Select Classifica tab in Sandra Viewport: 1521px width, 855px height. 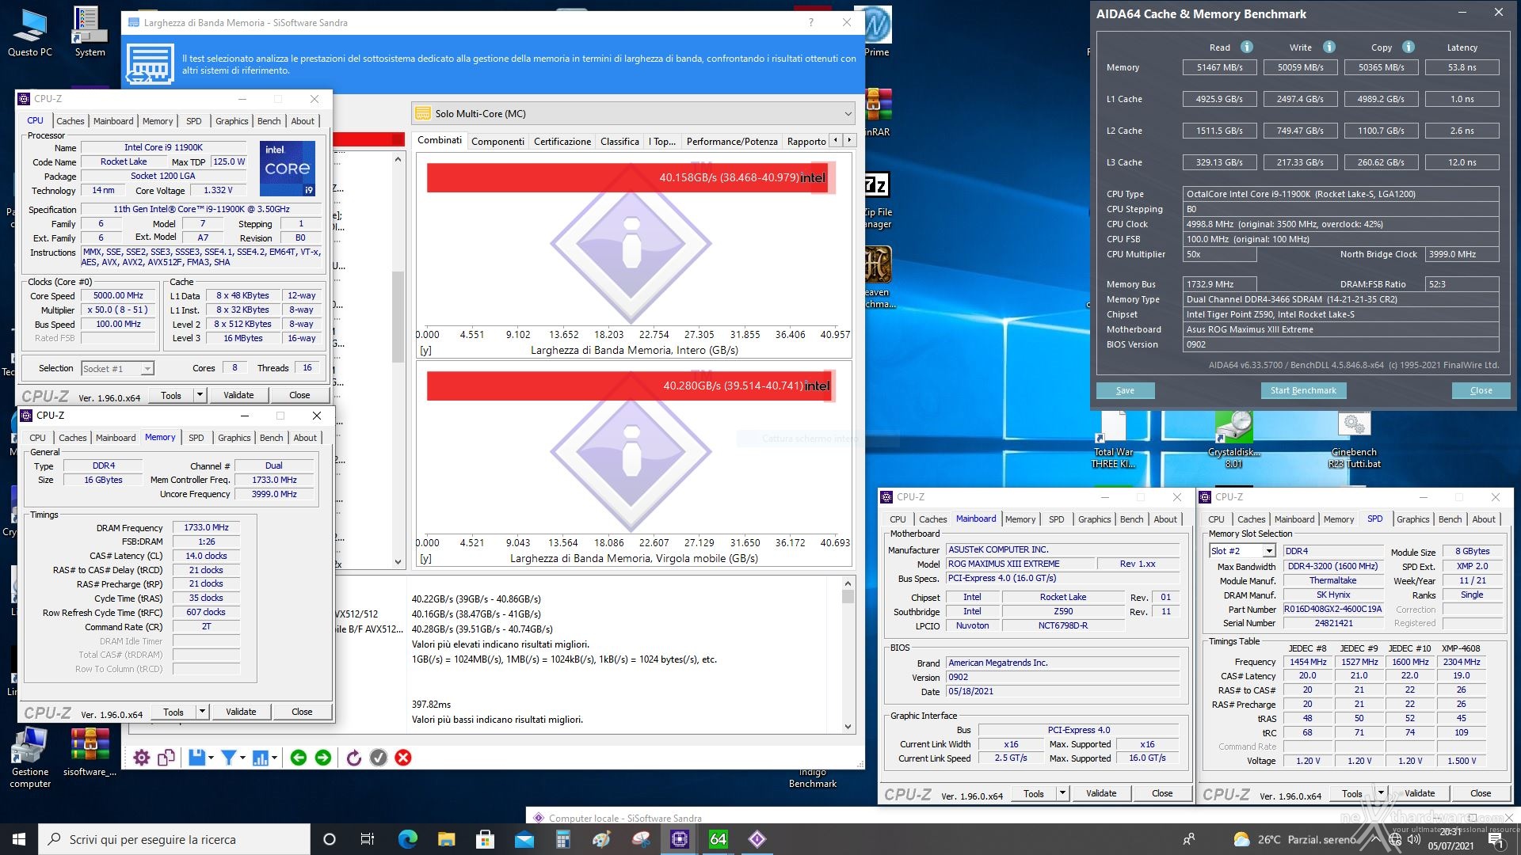tap(619, 141)
